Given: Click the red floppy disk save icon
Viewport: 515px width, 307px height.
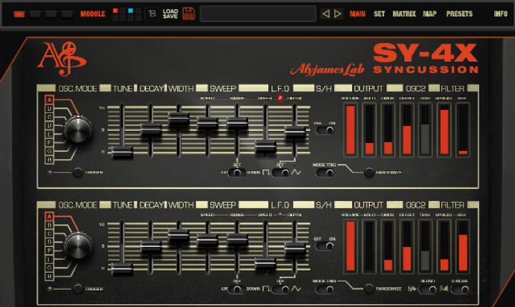Looking at the screenshot, I should pyautogui.click(x=189, y=14).
